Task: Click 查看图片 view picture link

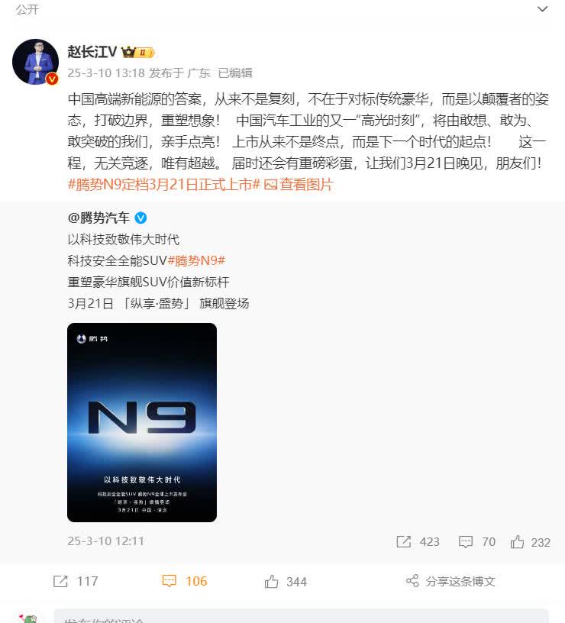Action: pyautogui.click(x=298, y=184)
